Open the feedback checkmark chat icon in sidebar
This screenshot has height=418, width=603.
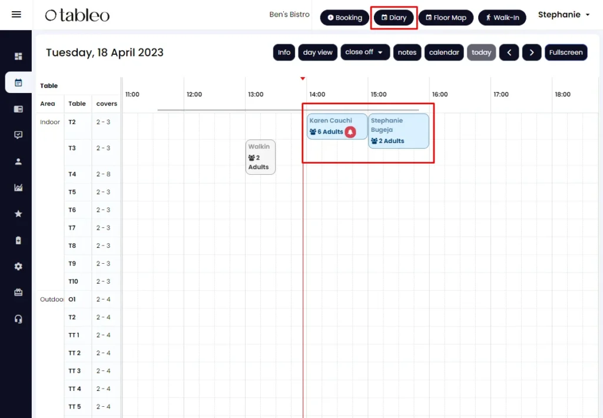click(x=18, y=135)
